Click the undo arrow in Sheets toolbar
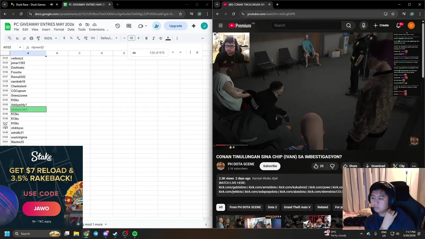Image resolution: width=425 pixels, height=239 pixels. pyautogui.click(x=17, y=38)
